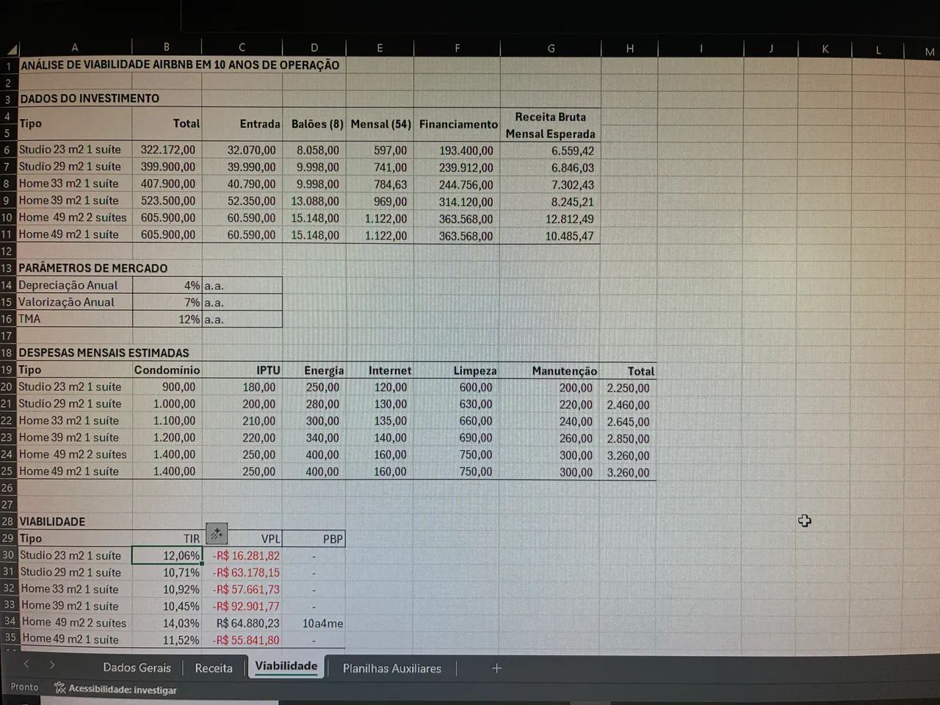Select column K header
The width and height of the screenshot is (940, 705).
tap(825, 49)
